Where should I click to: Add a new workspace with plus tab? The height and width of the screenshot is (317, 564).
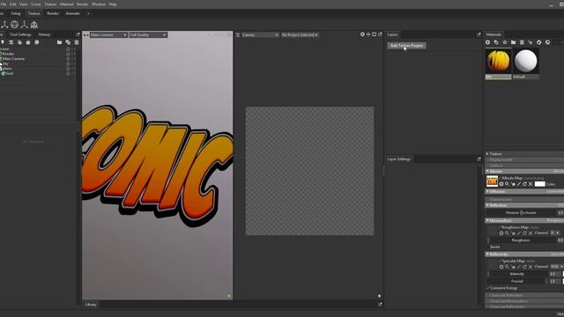click(88, 13)
